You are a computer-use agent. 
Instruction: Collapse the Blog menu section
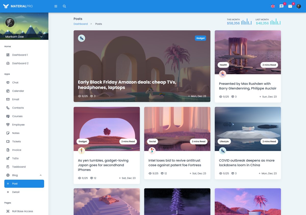[41, 175]
